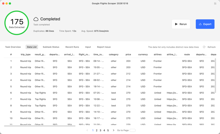220x134 pixels.
Task: Jump to page 2 of results
Action: [97, 130]
